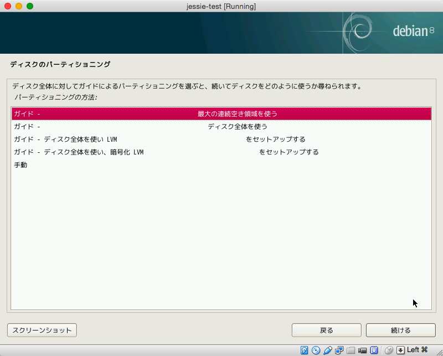The height and width of the screenshot is (356, 443).
Task: Click the hard disk activity status icon
Action: 304,350
